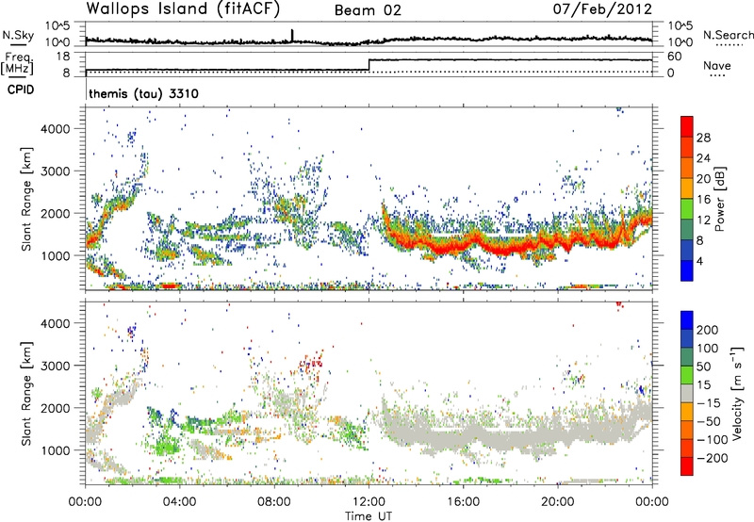The image size is (754, 522).
Task: Click the red bottom of the Velocity colorbar
Action: (687, 466)
